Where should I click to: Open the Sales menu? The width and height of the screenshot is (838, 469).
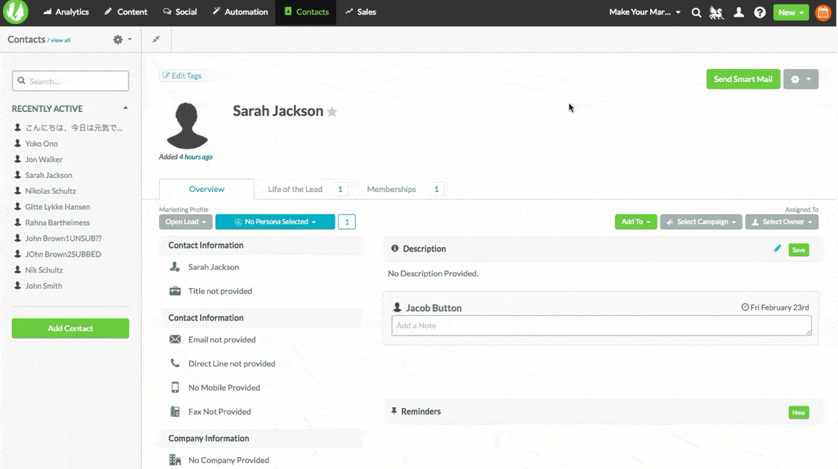361,12
